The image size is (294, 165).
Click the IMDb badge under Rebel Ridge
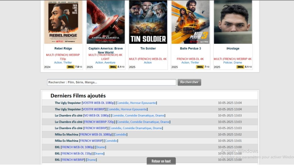coord(70,67)
